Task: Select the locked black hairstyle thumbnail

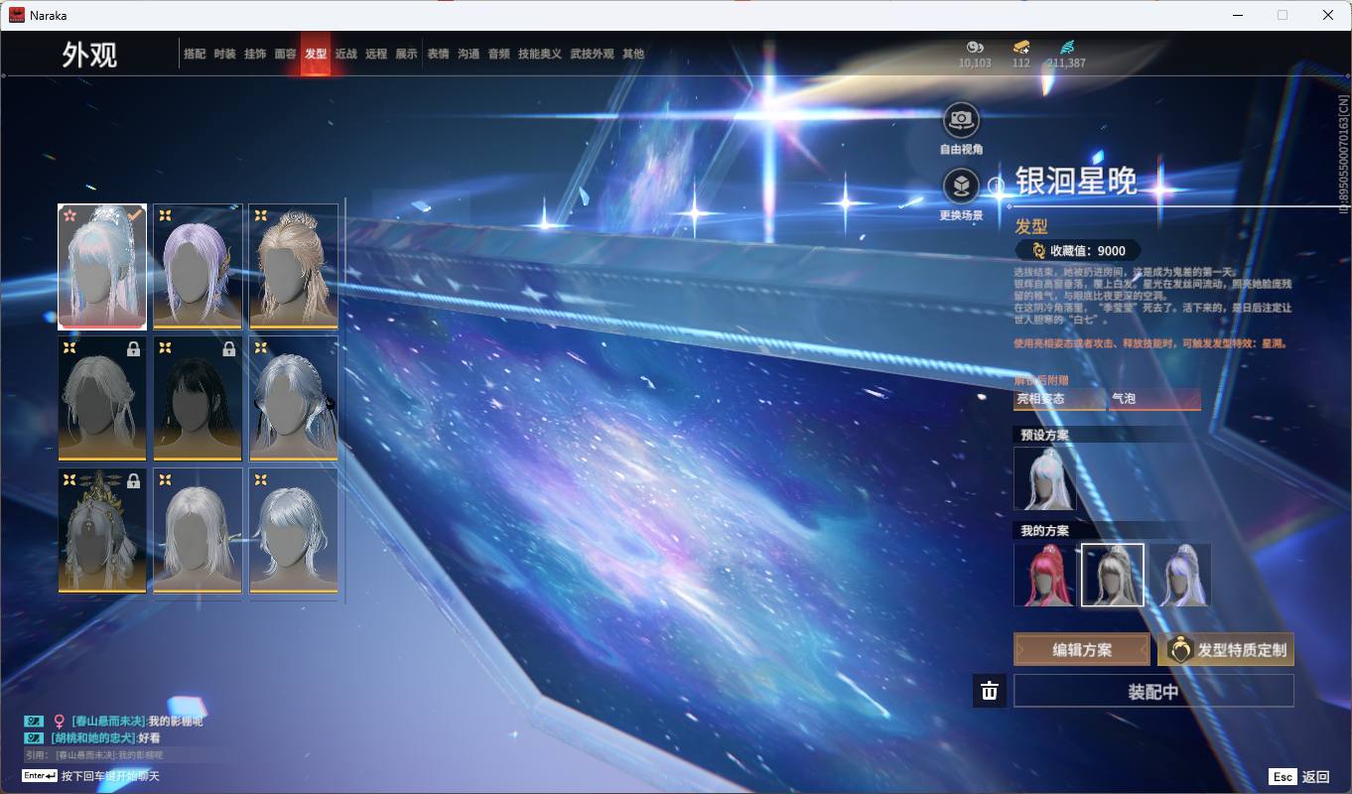Action: (198, 399)
